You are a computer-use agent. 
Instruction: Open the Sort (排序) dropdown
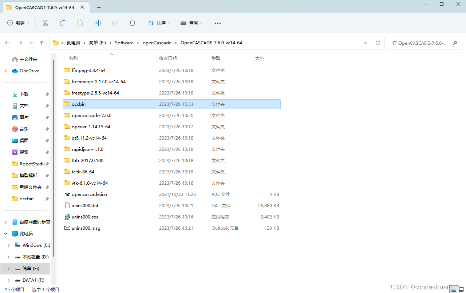click(x=159, y=23)
